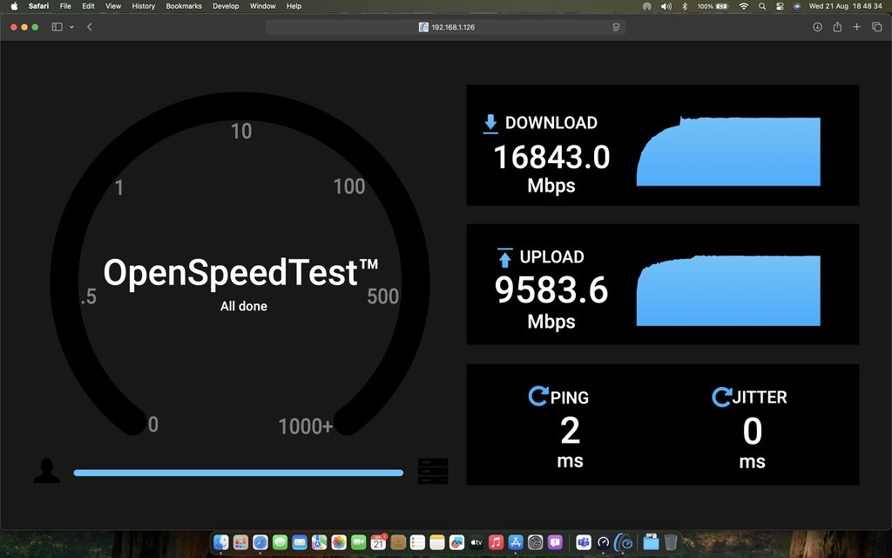Open Photos from the Dock
The width and height of the screenshot is (892, 558).
pyautogui.click(x=339, y=542)
